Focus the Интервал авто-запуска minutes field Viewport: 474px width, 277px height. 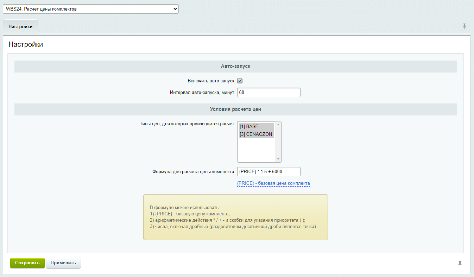coord(268,92)
